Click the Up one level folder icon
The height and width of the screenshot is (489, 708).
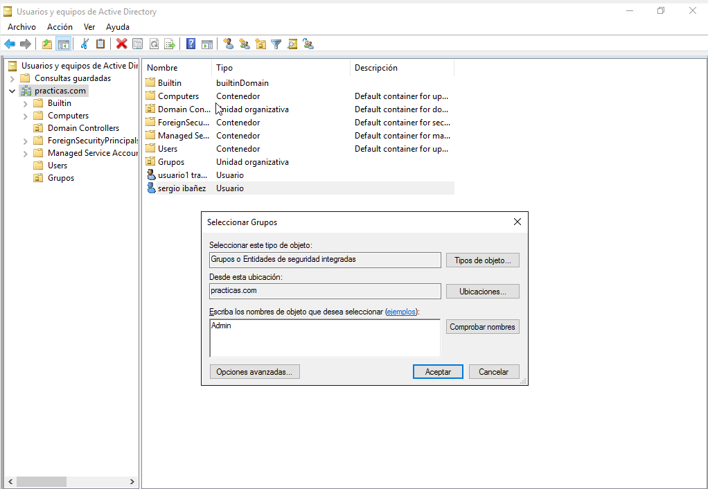click(47, 44)
